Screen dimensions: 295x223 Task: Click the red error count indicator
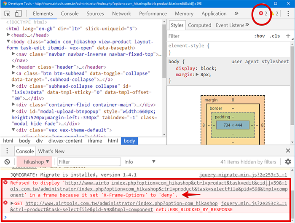(263, 13)
